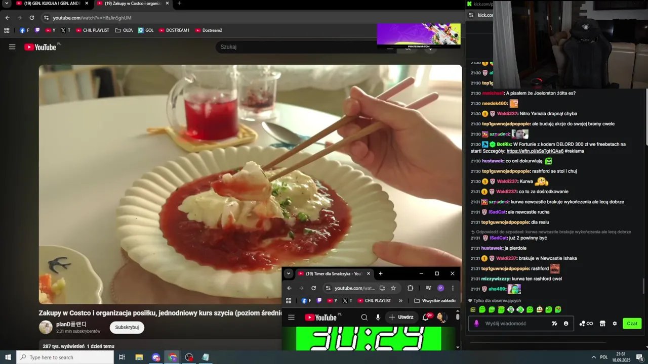
Task: Open new tab in main window
Action: 179,3
